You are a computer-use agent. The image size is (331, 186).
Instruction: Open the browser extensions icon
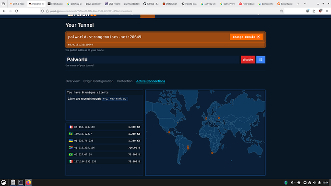(314, 11)
